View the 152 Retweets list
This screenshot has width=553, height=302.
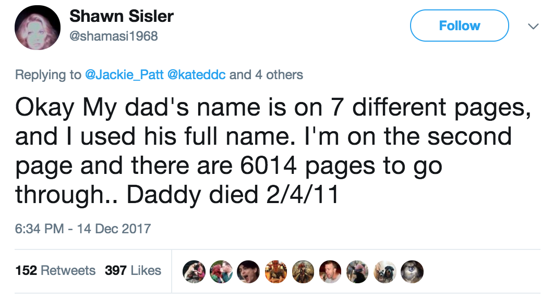[x=55, y=271]
